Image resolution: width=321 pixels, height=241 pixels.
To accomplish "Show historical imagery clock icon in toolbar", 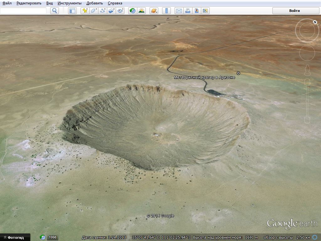I will [133, 11].
